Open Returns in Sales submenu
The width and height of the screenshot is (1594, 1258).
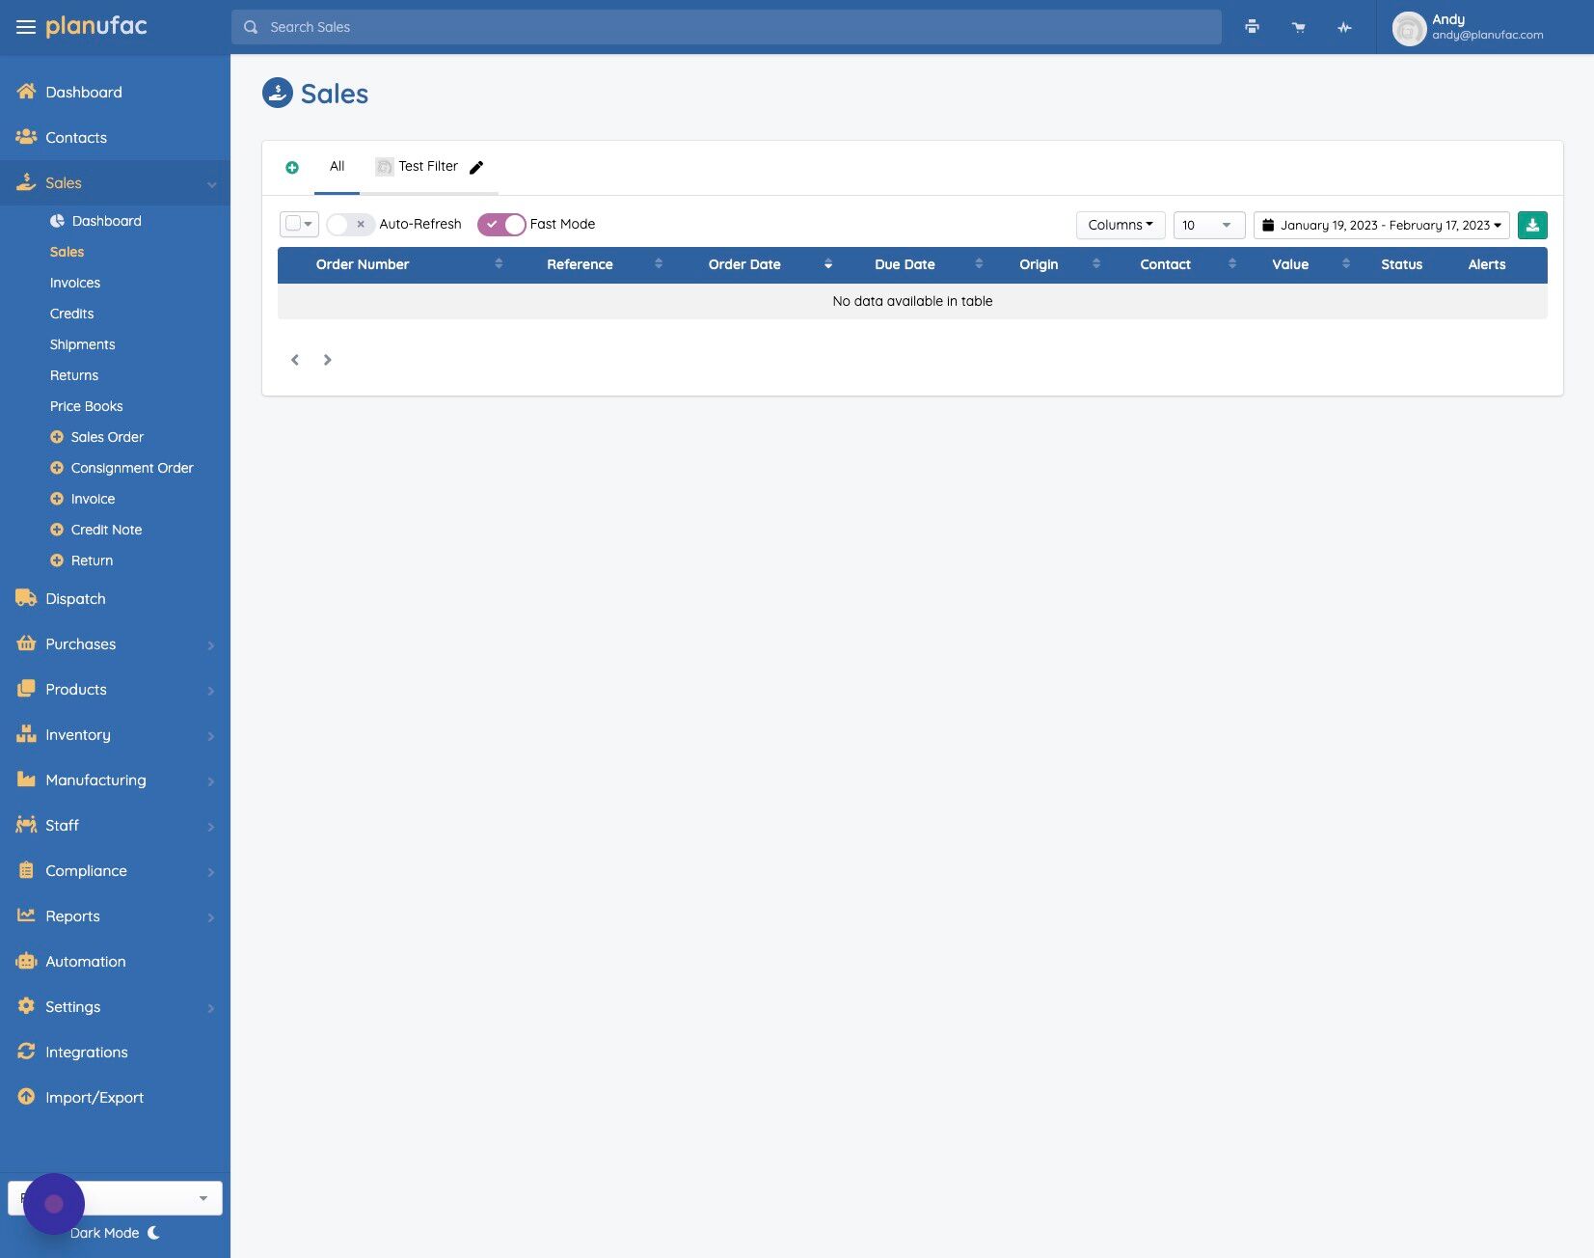point(74,375)
